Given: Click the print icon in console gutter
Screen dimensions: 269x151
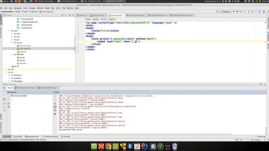Looking at the screenshot, I should pos(55,110).
